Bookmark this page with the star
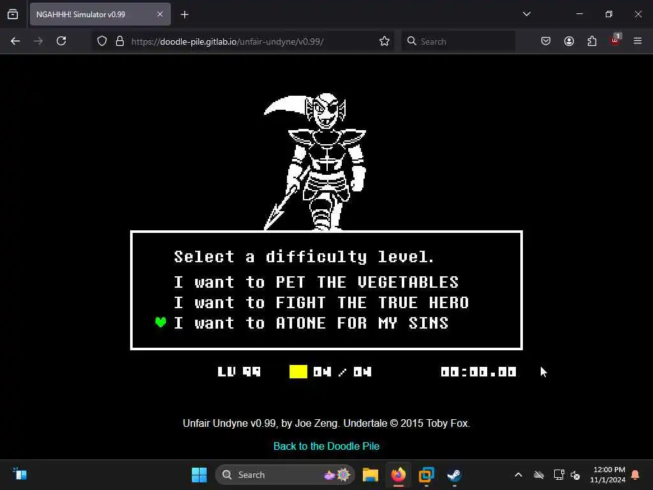This screenshot has height=490, width=653. pos(385,41)
